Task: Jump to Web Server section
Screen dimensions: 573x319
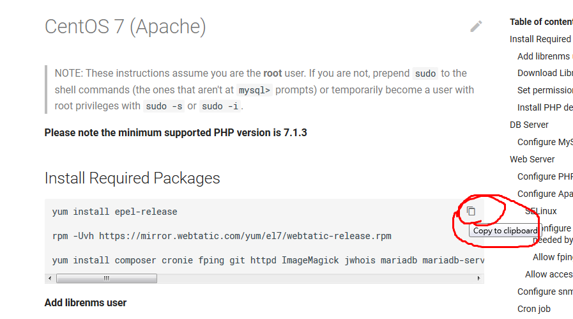Action: click(532, 159)
